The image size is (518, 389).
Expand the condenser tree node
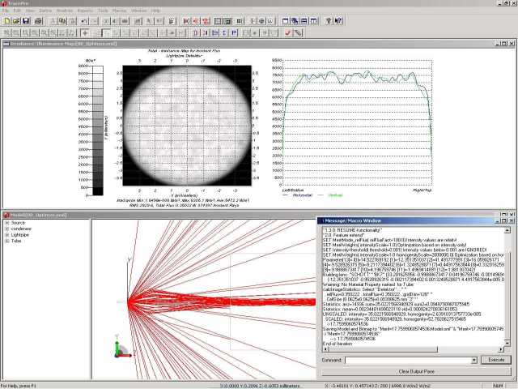click(7, 229)
